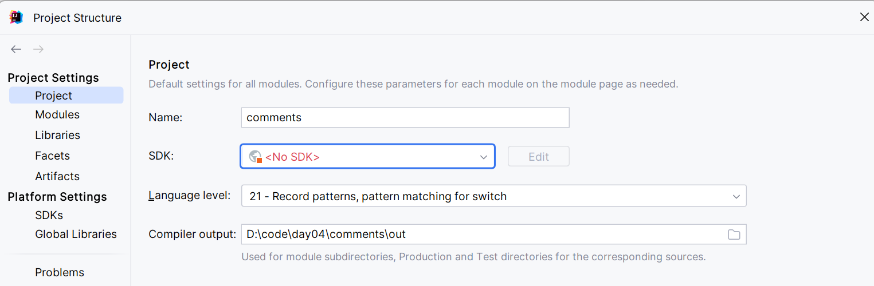Viewport: 874px width, 286px height.
Task: Browse compiler output folder icon
Action: 734,235
